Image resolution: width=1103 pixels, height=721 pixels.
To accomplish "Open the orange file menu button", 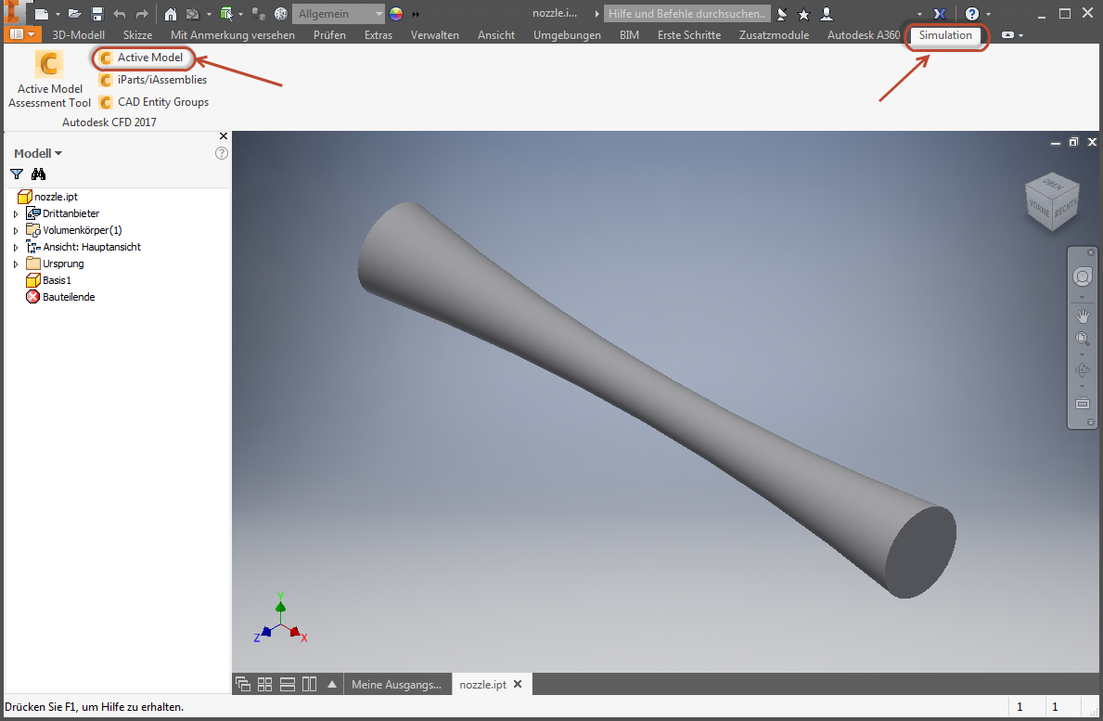I will tap(22, 33).
